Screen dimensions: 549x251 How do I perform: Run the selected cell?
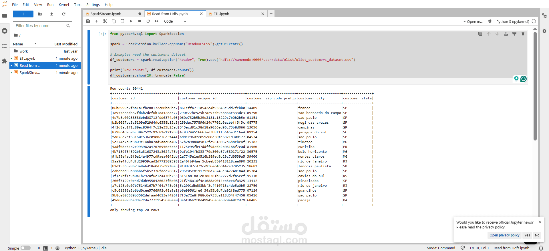131,21
